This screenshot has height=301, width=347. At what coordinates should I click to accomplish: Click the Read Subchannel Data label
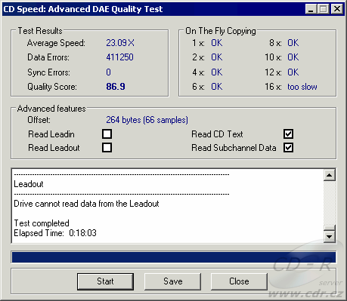(234, 148)
